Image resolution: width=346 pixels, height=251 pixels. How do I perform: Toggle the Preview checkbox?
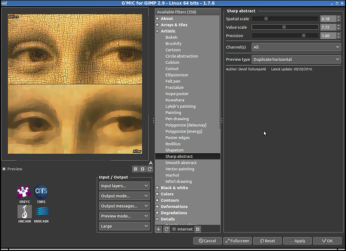click(x=4, y=169)
